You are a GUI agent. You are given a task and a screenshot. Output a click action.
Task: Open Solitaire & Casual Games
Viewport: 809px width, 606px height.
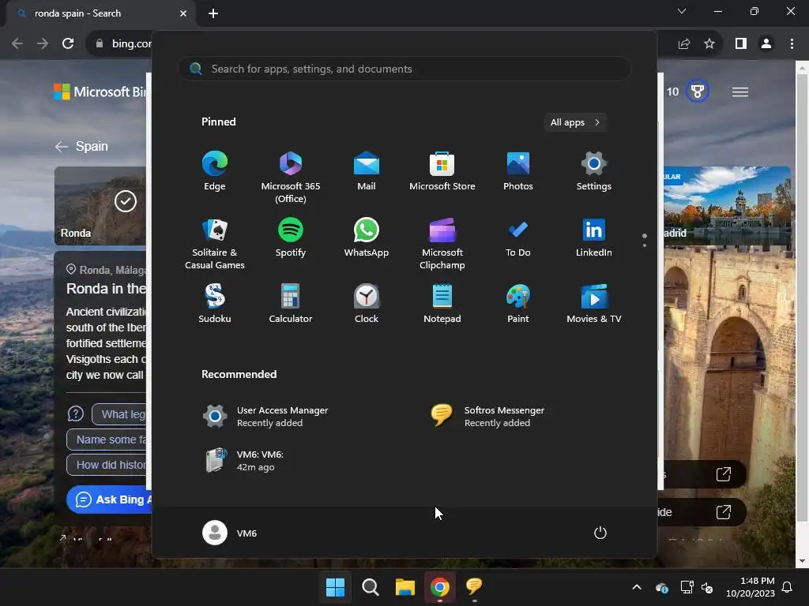pos(215,244)
